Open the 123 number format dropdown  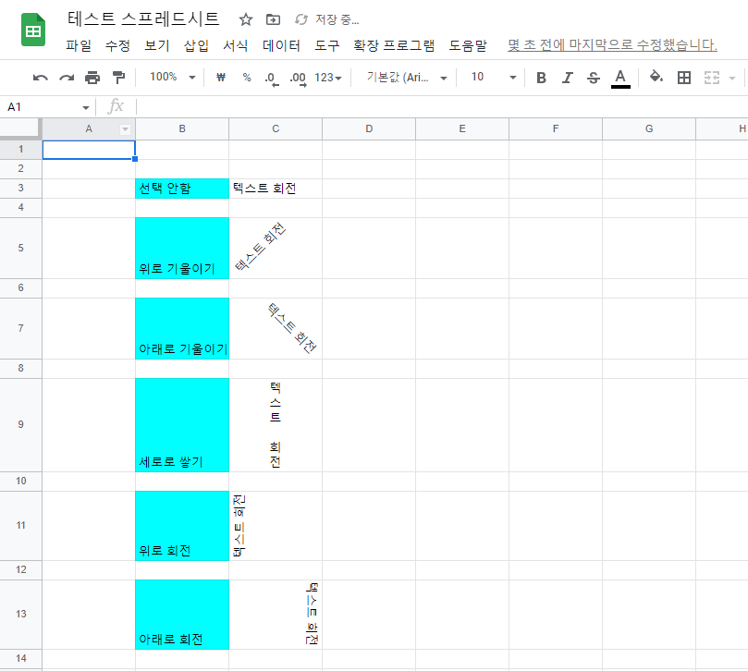point(328,78)
